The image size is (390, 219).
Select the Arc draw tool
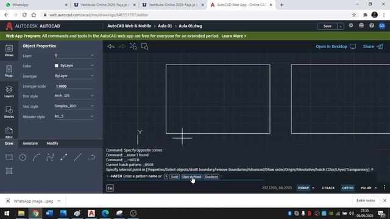37,157
